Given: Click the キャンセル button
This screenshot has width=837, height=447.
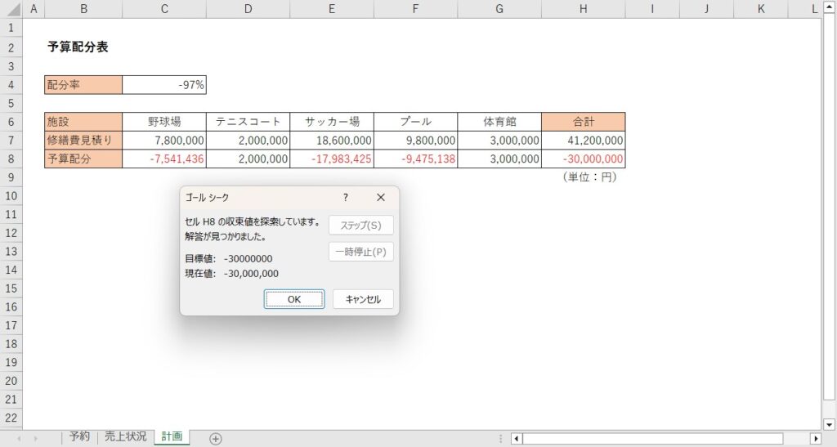Looking at the screenshot, I should [363, 299].
